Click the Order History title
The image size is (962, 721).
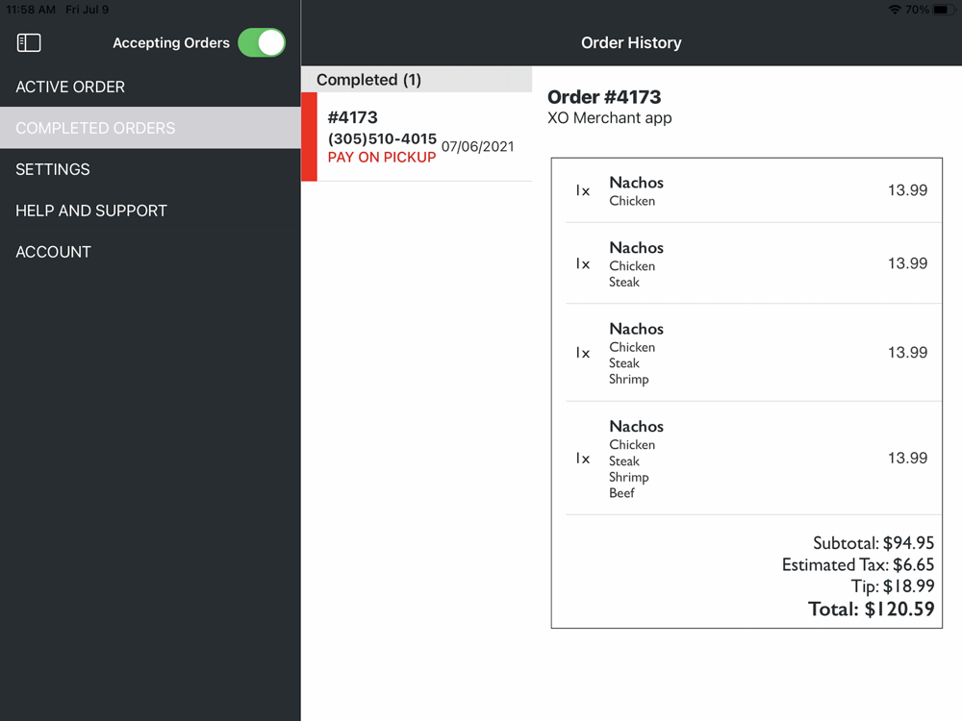[x=631, y=43]
